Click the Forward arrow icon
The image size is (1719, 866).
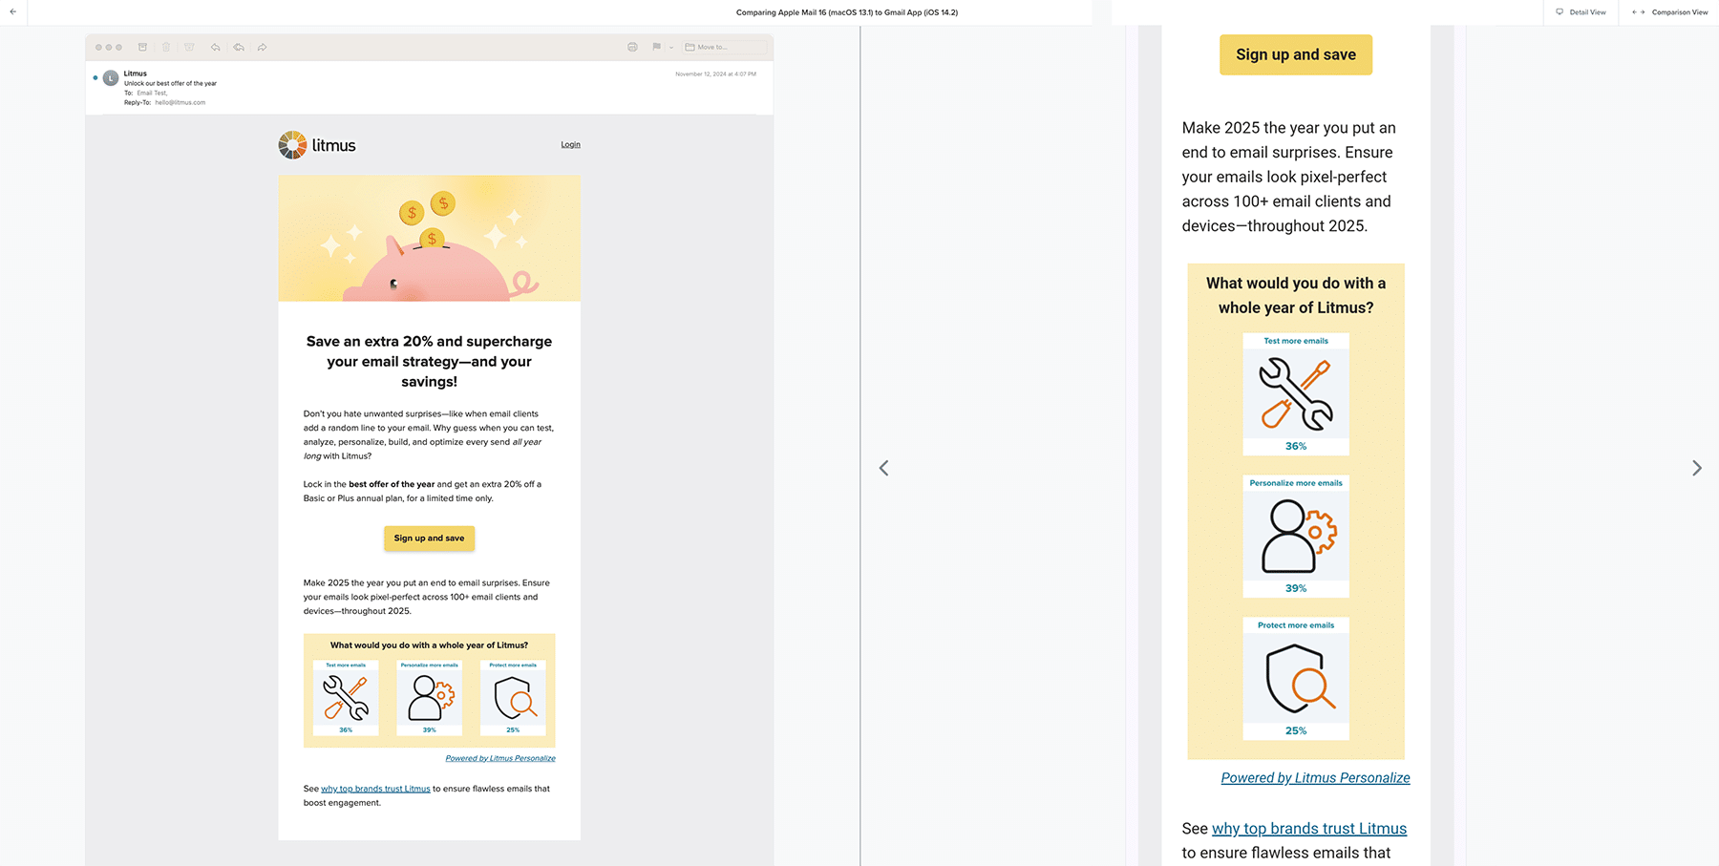tap(262, 47)
